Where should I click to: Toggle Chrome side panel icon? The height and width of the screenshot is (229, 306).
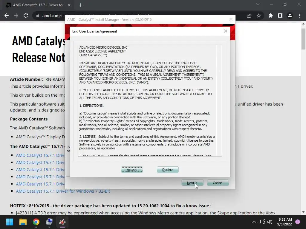280,16
